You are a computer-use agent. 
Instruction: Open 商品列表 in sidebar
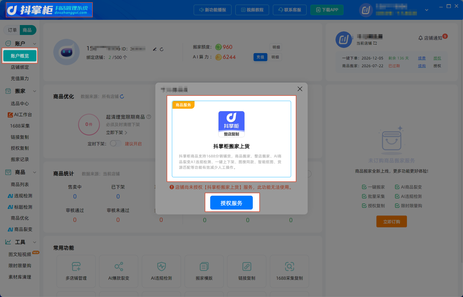[20, 184]
